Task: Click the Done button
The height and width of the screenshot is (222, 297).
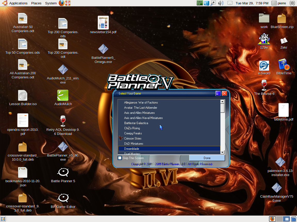Action: pyautogui.click(x=207, y=158)
